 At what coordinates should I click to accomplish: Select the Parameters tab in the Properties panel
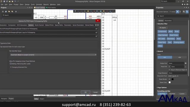[168, 21]
